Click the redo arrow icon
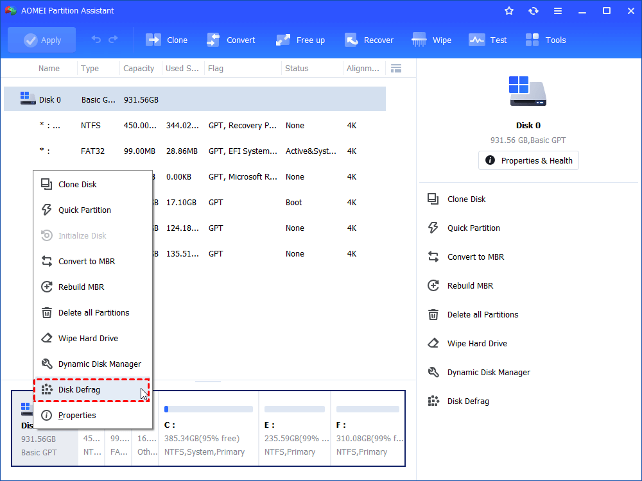 tap(114, 40)
